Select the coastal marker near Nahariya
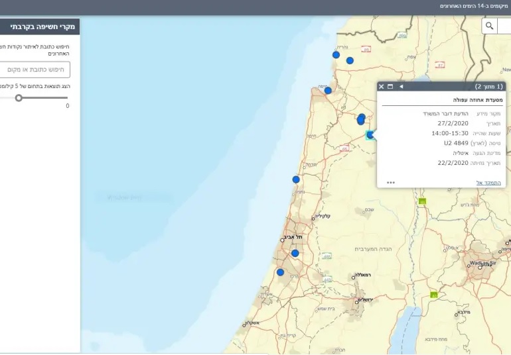Viewport: 511px width, 355px height. click(336, 55)
